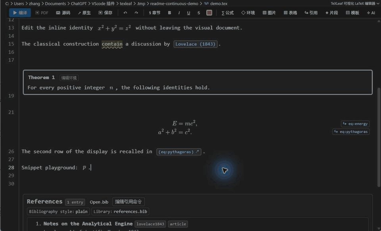381x231 pixels.
Task: Click texleaf breadcrumb folder
Action: [x=126, y=4]
